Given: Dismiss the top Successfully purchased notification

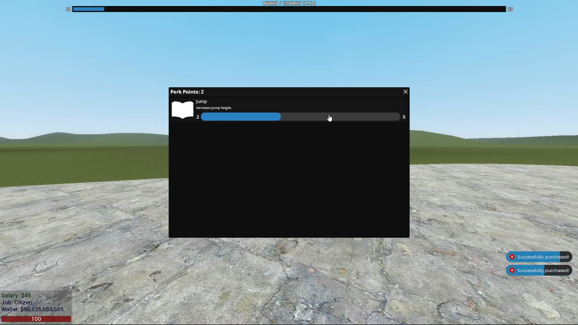Looking at the screenshot, I should [539, 257].
